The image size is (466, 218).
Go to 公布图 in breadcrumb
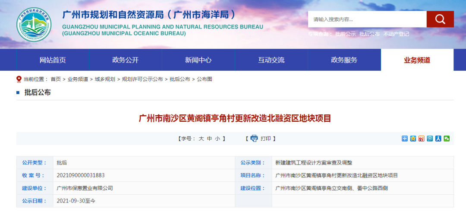(205, 79)
